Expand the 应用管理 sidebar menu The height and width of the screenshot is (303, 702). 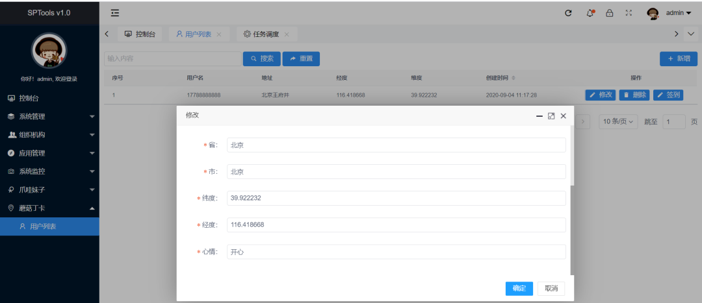tap(49, 153)
